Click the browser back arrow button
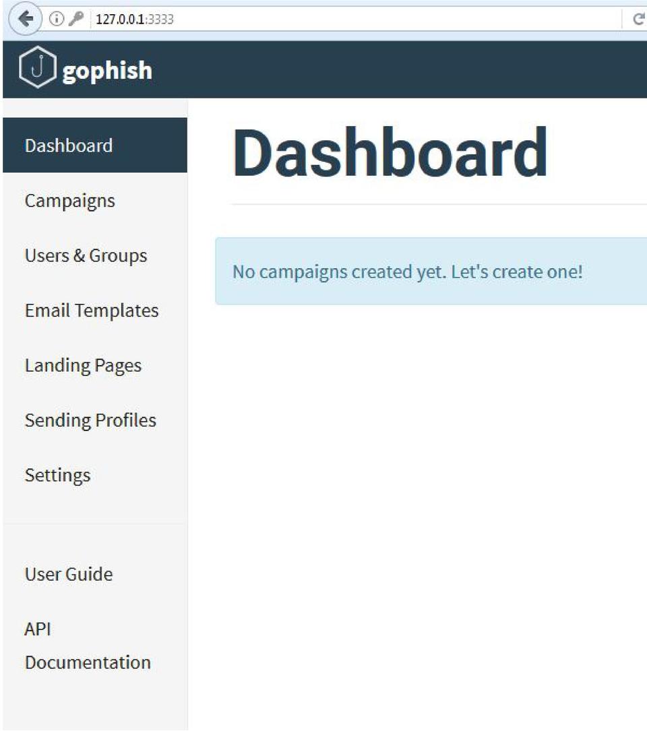The image size is (647, 731). click(26, 19)
